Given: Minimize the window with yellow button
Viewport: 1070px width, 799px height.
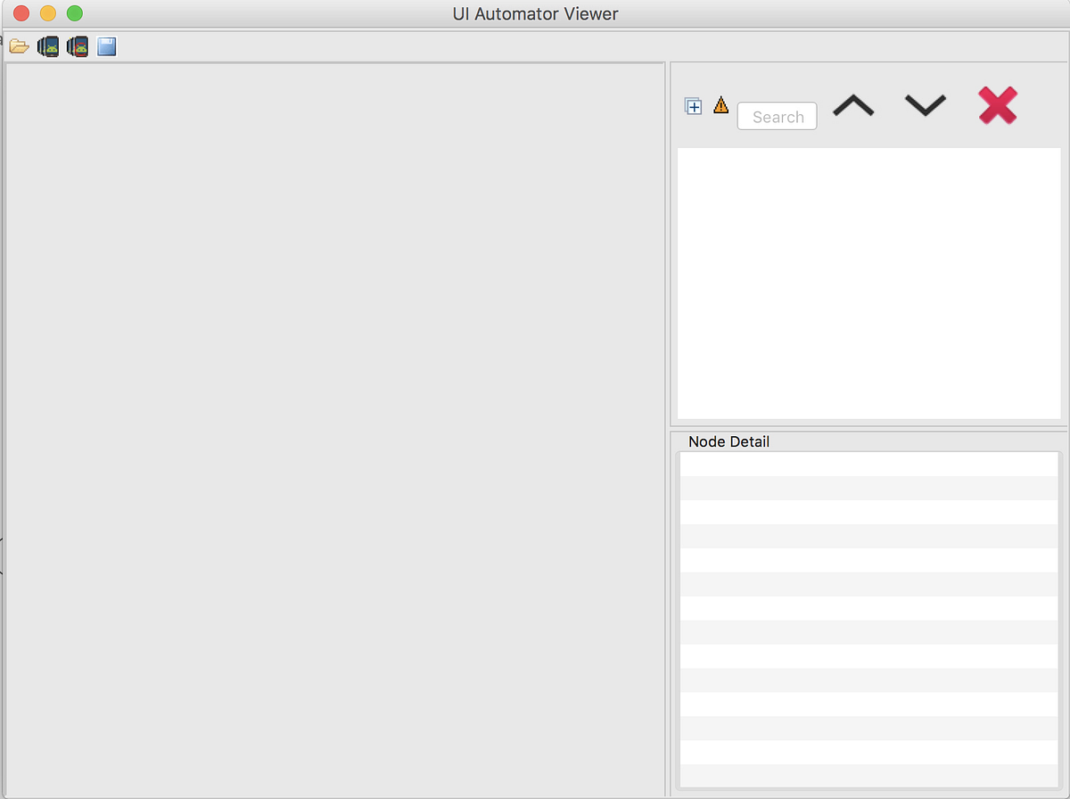Looking at the screenshot, I should [46, 13].
